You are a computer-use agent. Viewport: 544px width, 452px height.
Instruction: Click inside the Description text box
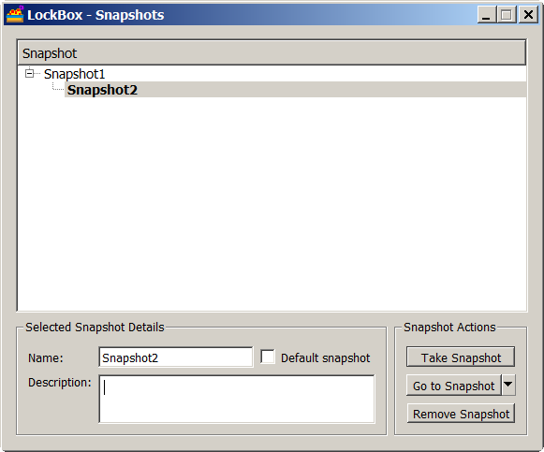237,399
